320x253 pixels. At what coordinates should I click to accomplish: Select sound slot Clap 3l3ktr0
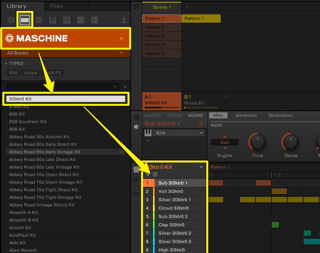(174, 225)
